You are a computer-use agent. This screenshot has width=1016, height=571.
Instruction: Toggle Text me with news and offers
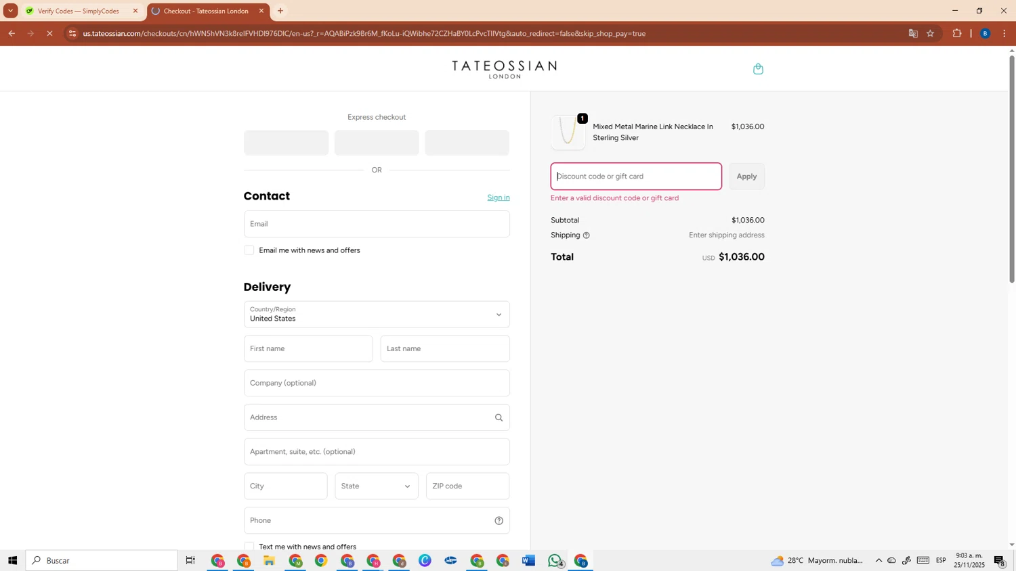(x=249, y=547)
